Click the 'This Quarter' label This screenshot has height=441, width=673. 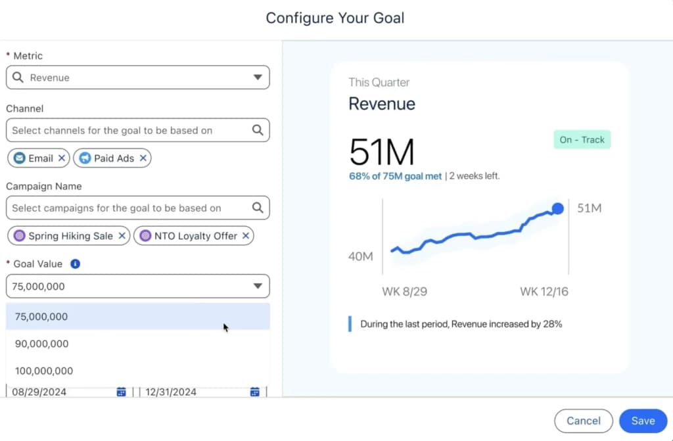point(379,82)
